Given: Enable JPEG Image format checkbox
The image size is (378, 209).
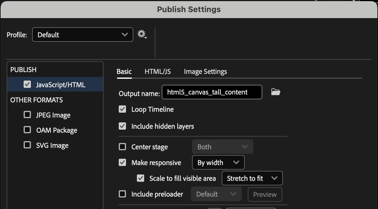Looking at the screenshot, I should click(27, 114).
